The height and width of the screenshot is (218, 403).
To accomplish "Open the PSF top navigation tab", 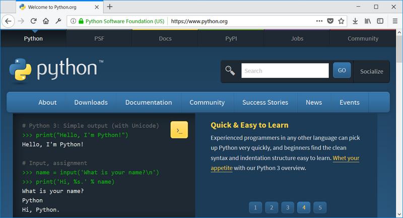I will 99,39.
